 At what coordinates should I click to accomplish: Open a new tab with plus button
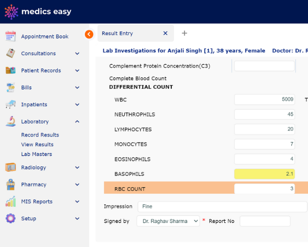coord(185,33)
